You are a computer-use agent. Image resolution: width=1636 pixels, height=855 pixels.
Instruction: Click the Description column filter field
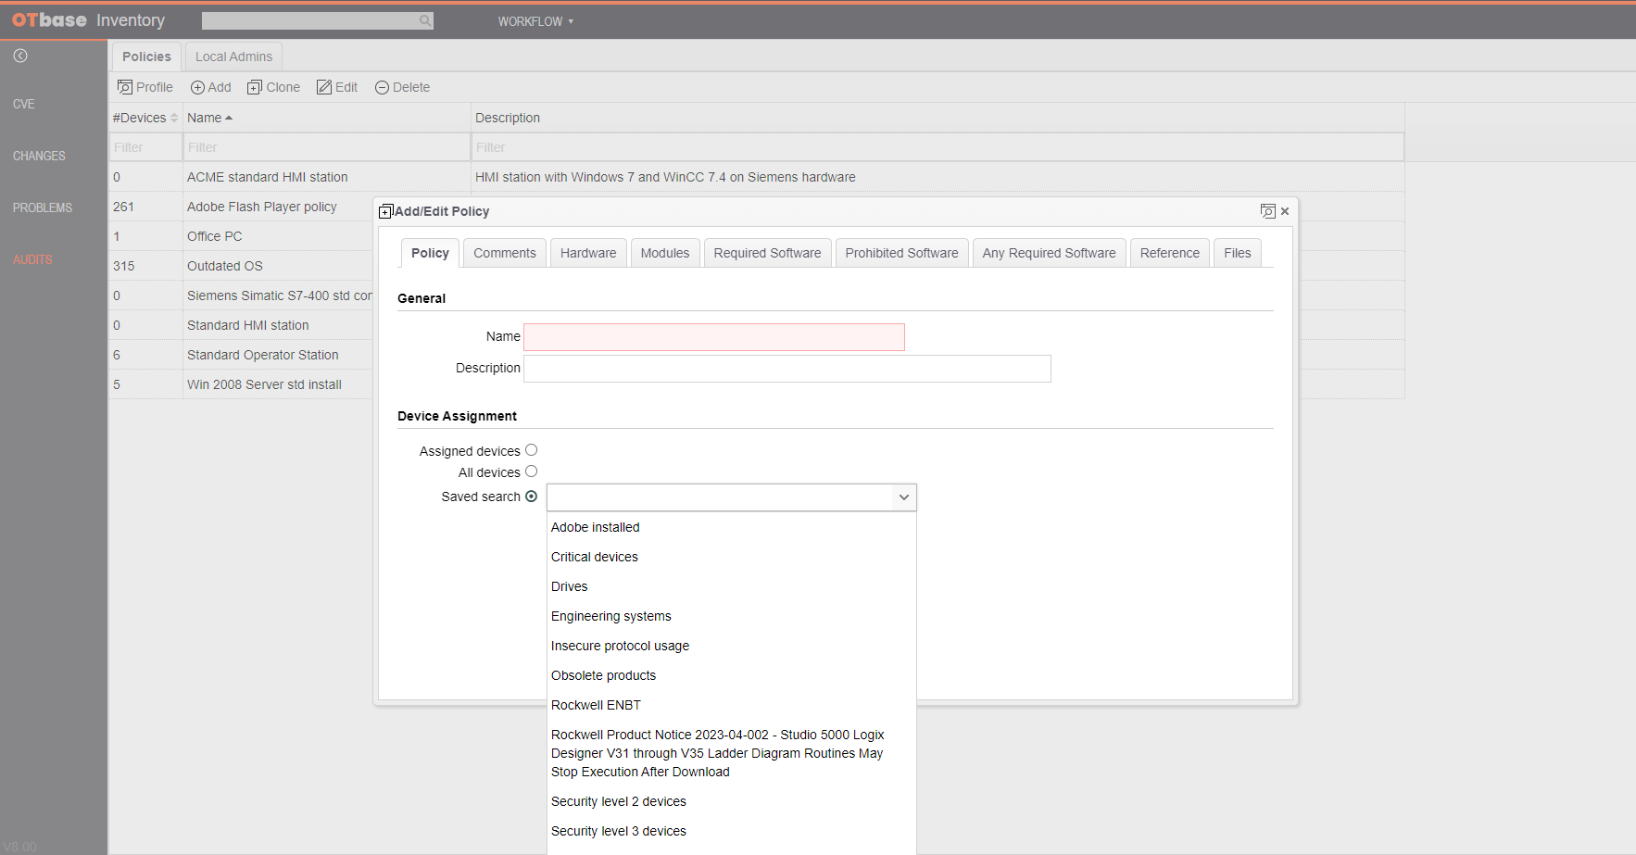(x=938, y=147)
